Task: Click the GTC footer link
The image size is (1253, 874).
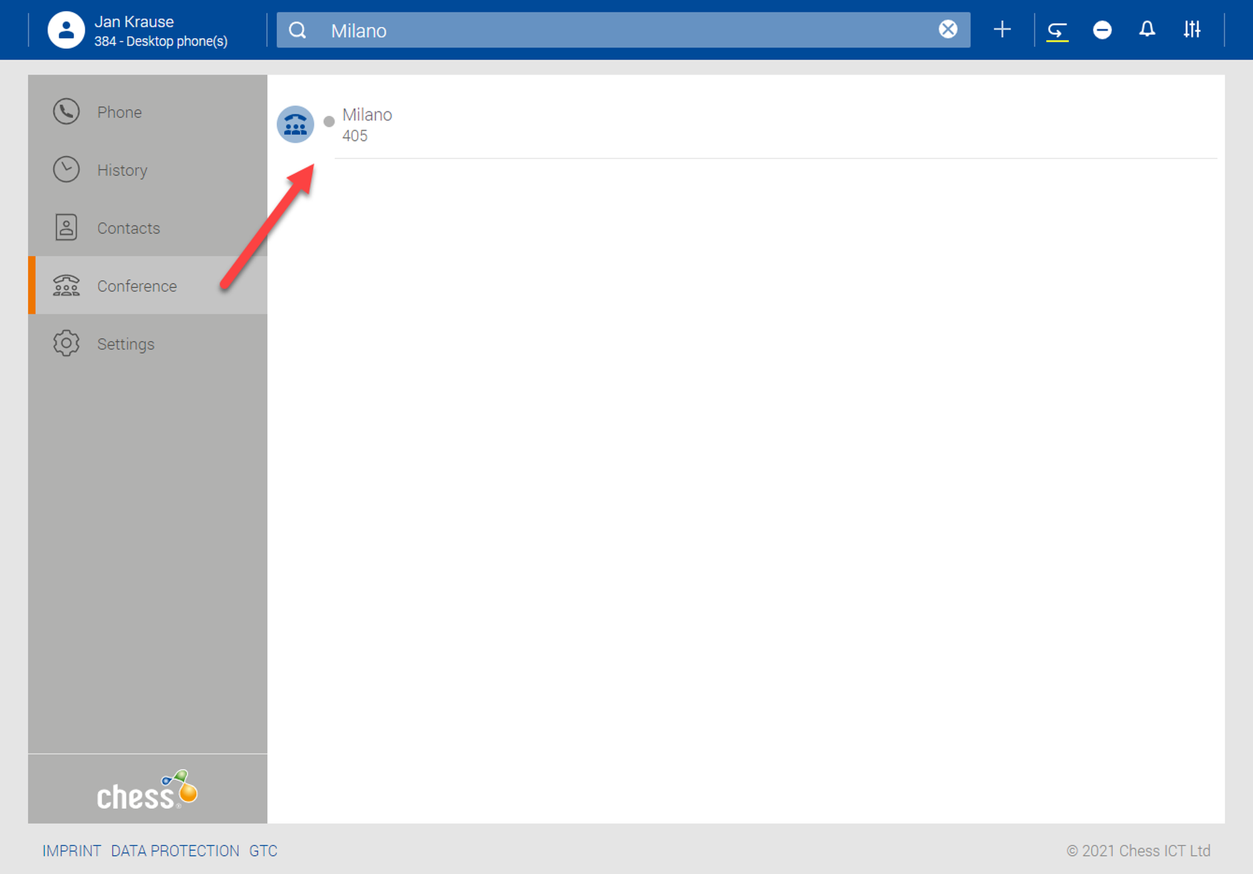Action: (x=263, y=851)
